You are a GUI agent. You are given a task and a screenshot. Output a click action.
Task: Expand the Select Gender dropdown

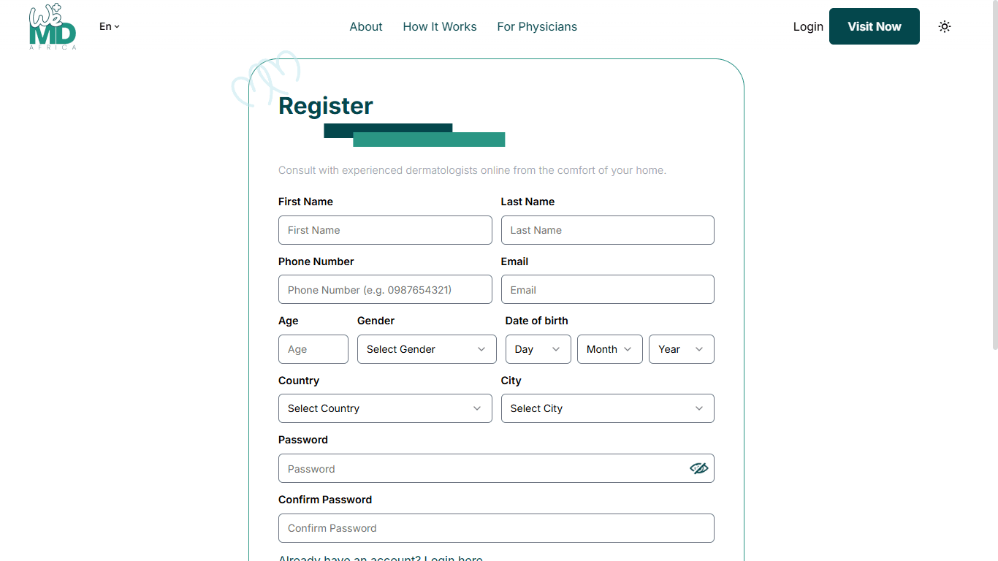[x=427, y=349]
